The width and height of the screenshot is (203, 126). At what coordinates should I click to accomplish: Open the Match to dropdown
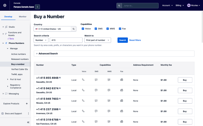coord(98,40)
